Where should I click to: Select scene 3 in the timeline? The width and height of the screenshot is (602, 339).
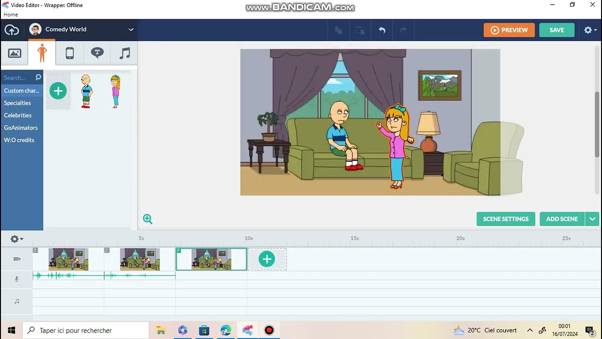point(211,259)
